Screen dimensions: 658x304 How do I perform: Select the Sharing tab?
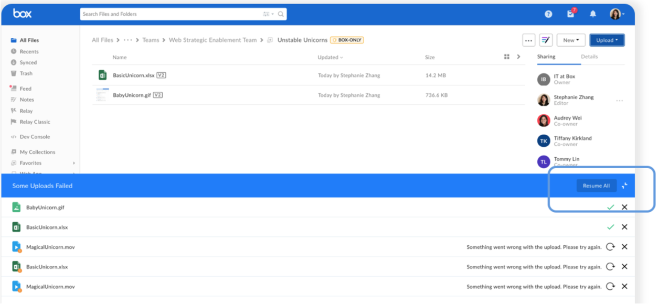click(546, 57)
